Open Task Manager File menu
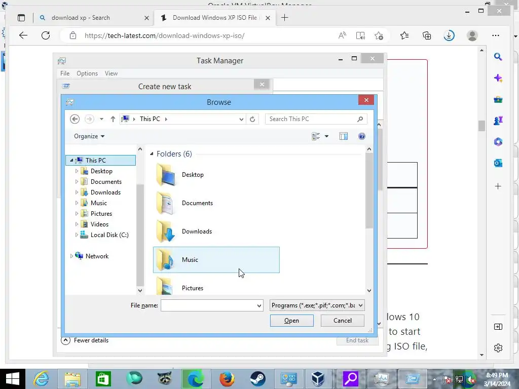Image resolution: width=519 pixels, height=389 pixels. tap(65, 73)
